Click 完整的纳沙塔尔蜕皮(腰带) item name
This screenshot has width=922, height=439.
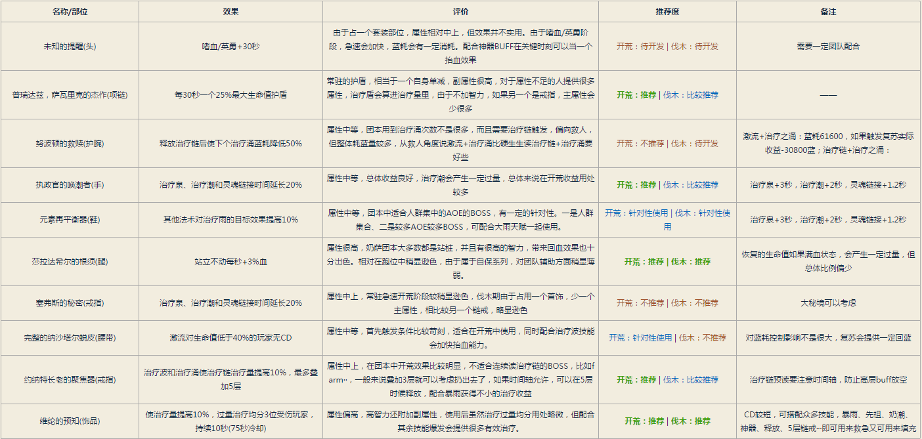pos(70,338)
